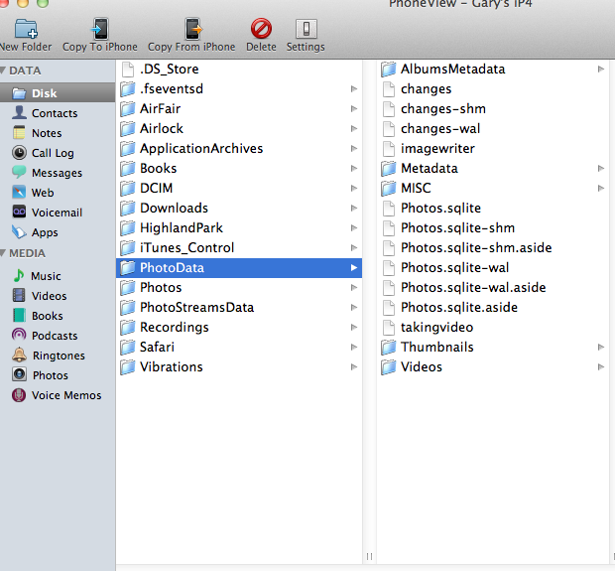Screen dimensions: 615x571
Task: Open Photos in the Media section
Action: click(58, 375)
